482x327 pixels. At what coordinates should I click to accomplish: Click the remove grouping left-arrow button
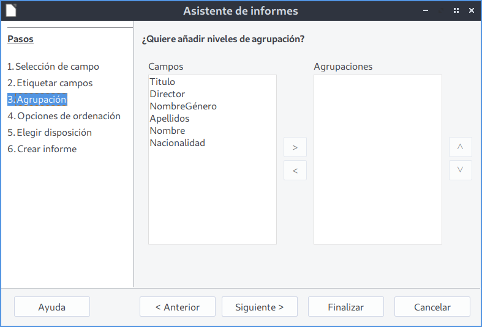[x=295, y=171]
